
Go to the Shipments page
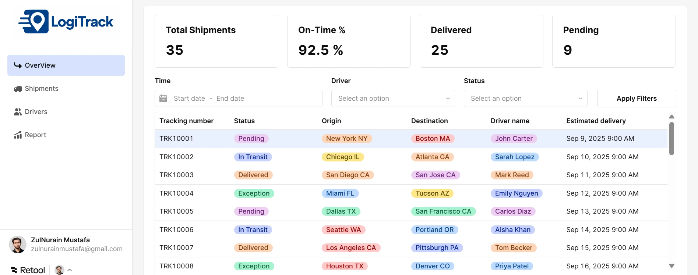(41, 89)
